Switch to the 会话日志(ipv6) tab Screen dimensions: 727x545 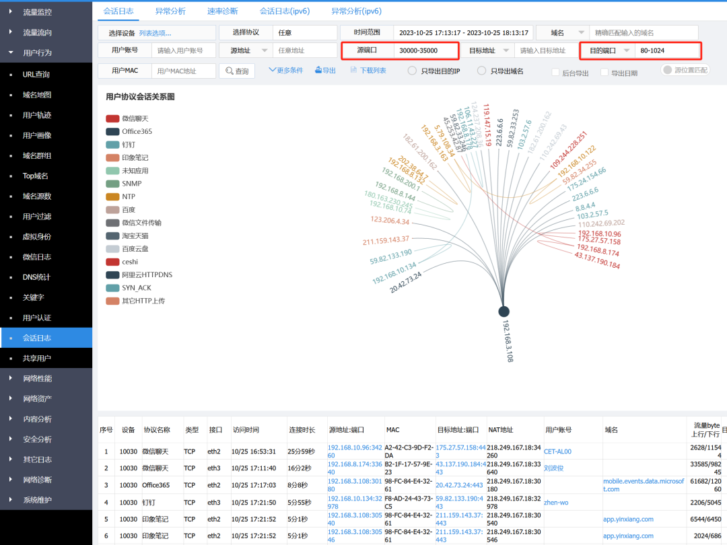[x=285, y=11]
